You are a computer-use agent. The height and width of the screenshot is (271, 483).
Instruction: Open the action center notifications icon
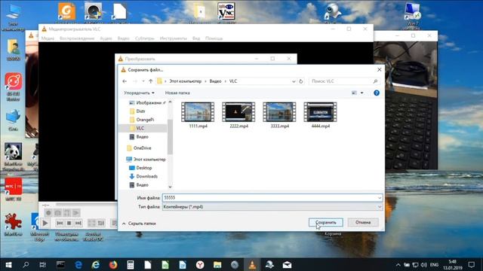pyautogui.click(x=471, y=264)
